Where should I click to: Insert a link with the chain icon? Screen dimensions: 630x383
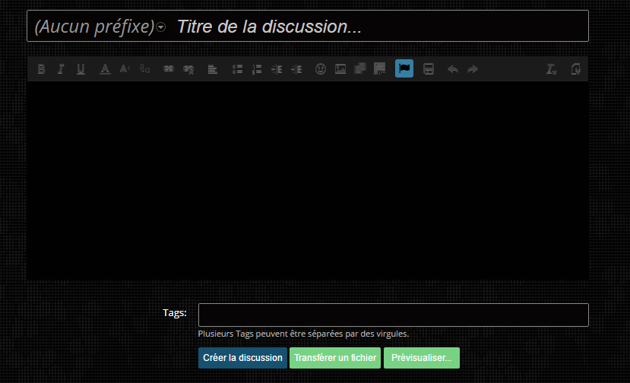click(169, 69)
